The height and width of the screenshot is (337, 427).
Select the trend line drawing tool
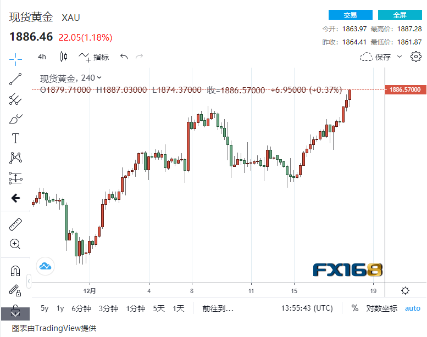pyautogui.click(x=15, y=79)
